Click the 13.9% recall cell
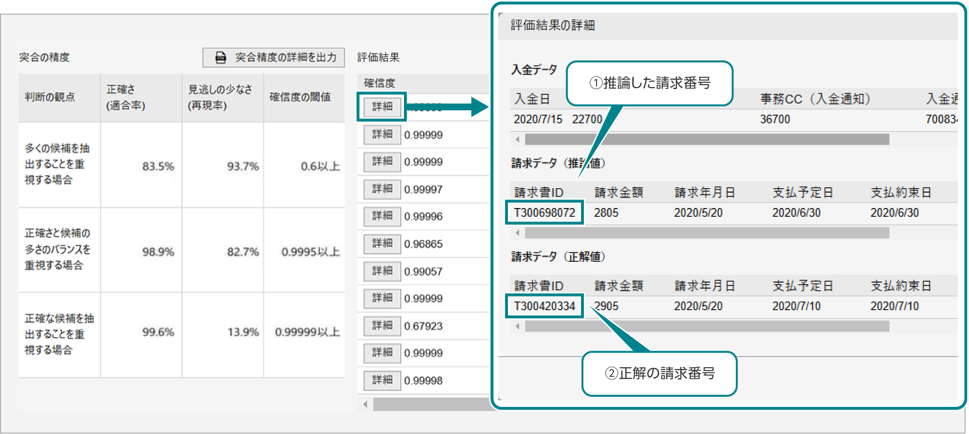The width and height of the screenshot is (969, 434). [223, 335]
